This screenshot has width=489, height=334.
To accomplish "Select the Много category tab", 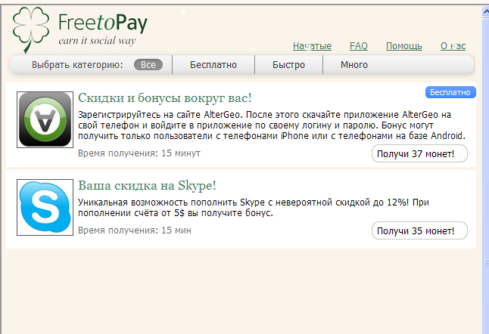I will [x=354, y=65].
